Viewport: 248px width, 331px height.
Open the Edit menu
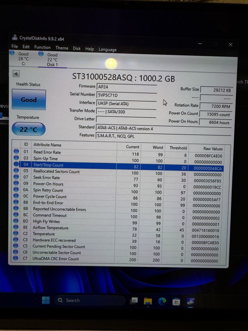26,47
